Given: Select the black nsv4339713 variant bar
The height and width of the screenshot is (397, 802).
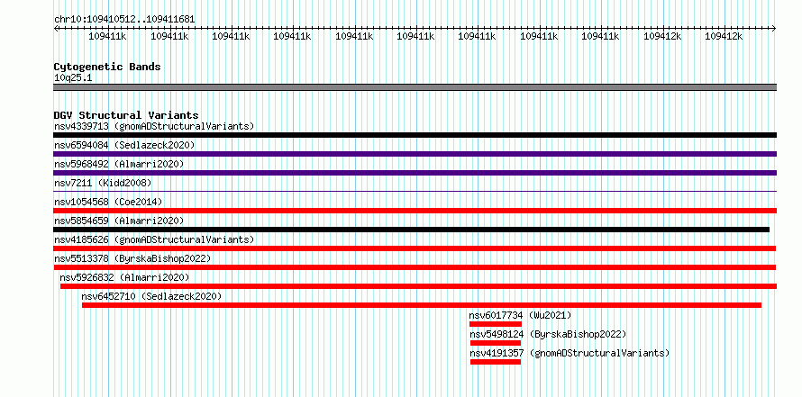Looking at the screenshot, I should (415, 135).
